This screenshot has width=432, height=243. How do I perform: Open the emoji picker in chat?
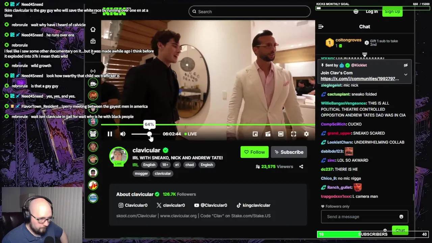click(x=401, y=217)
